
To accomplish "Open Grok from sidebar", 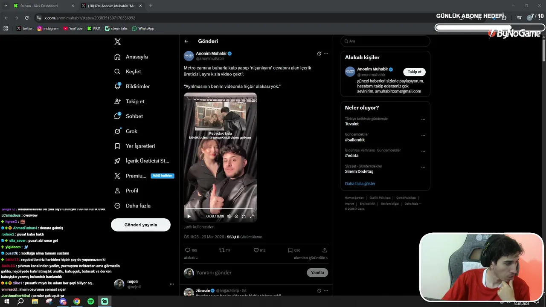I will pos(126,131).
